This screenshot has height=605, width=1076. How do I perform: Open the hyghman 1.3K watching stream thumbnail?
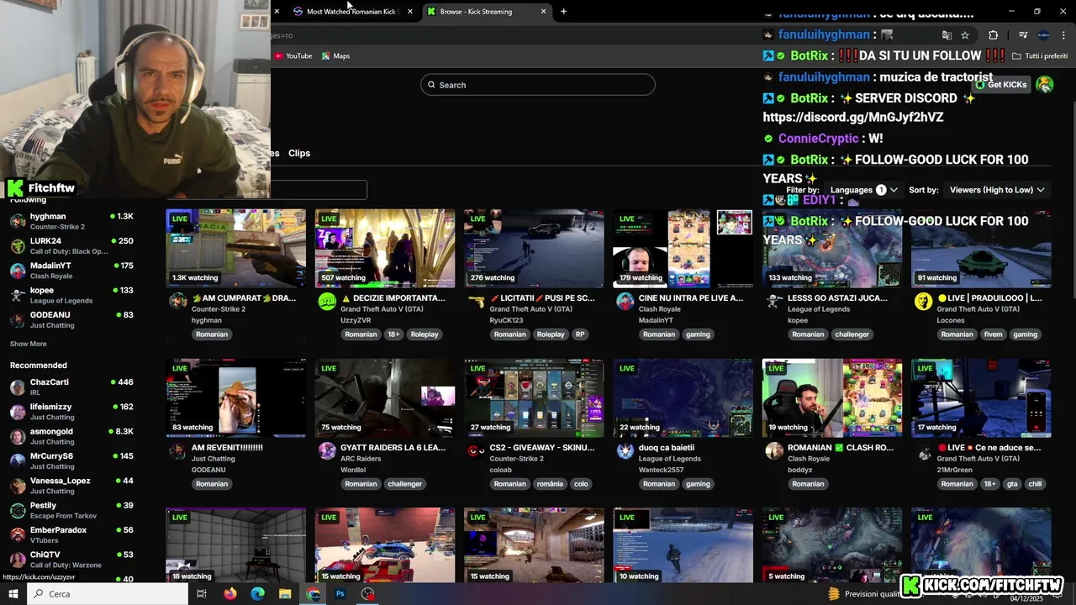point(236,249)
